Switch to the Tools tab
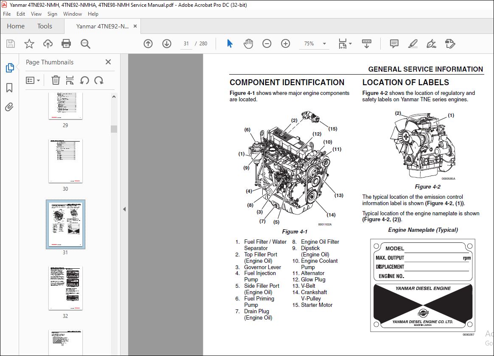This screenshot has height=356, width=494. point(45,26)
